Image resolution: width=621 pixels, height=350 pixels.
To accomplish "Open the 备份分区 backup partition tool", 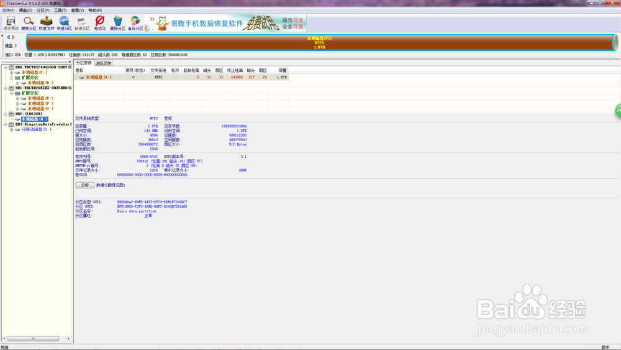I will click(x=135, y=24).
